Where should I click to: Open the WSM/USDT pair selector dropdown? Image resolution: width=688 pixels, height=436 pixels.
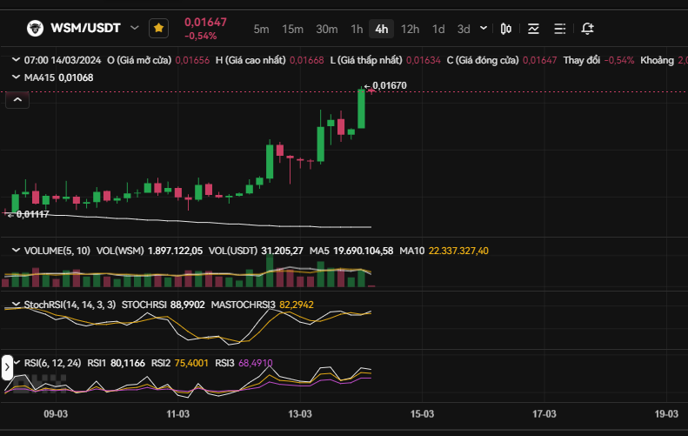tap(135, 28)
